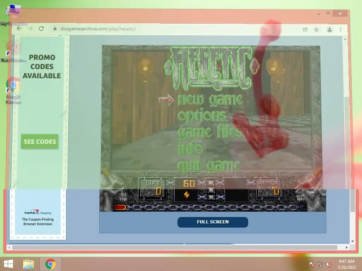Click the horizontal scrollbar left arrow
This screenshot has height=271, width=362.
pyautogui.click(x=9, y=247)
